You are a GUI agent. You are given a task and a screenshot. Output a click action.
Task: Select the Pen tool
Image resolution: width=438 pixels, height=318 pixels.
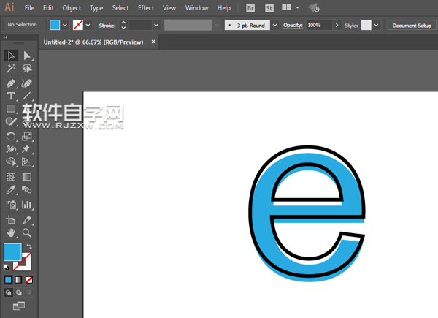pyautogui.click(x=11, y=83)
